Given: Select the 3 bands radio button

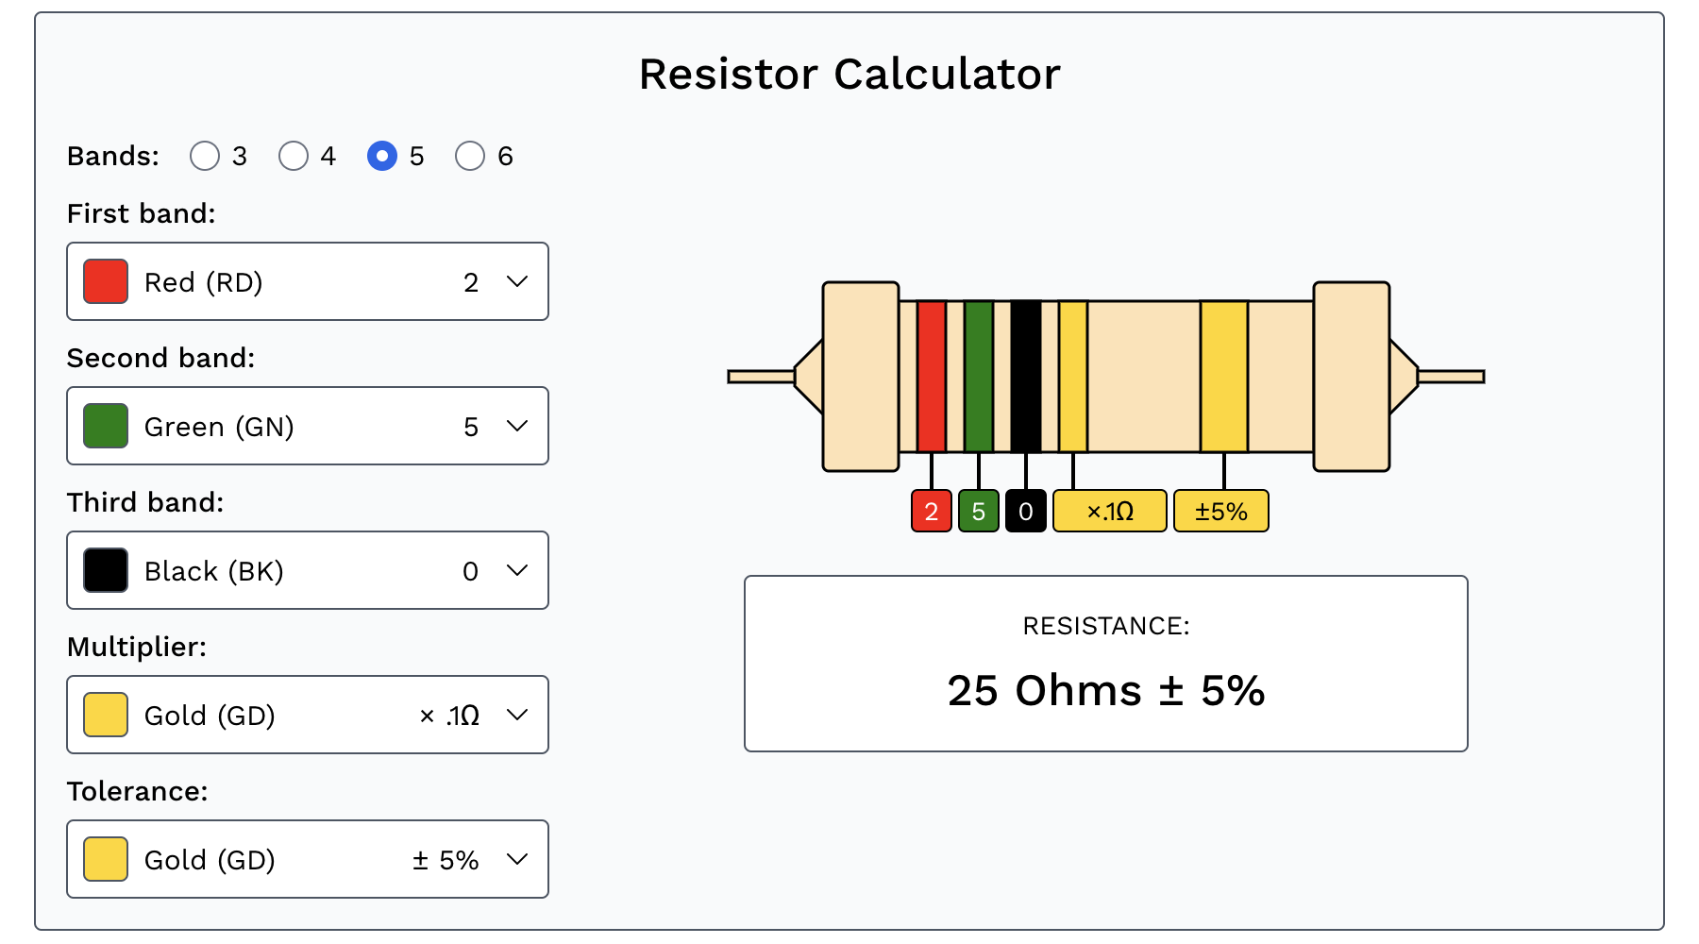Looking at the screenshot, I should [205, 156].
